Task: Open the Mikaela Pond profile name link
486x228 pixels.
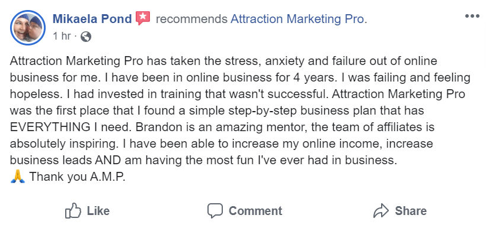Action: (x=92, y=19)
